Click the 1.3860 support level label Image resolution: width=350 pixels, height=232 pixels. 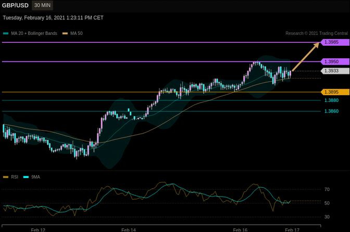pyautogui.click(x=331, y=111)
